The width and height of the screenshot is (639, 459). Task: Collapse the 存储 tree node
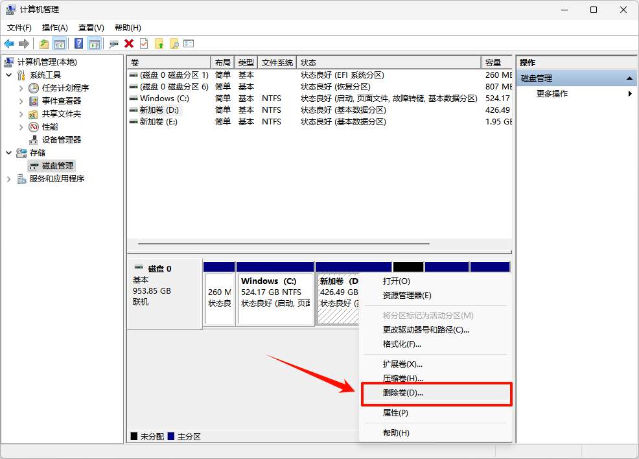click(8, 153)
